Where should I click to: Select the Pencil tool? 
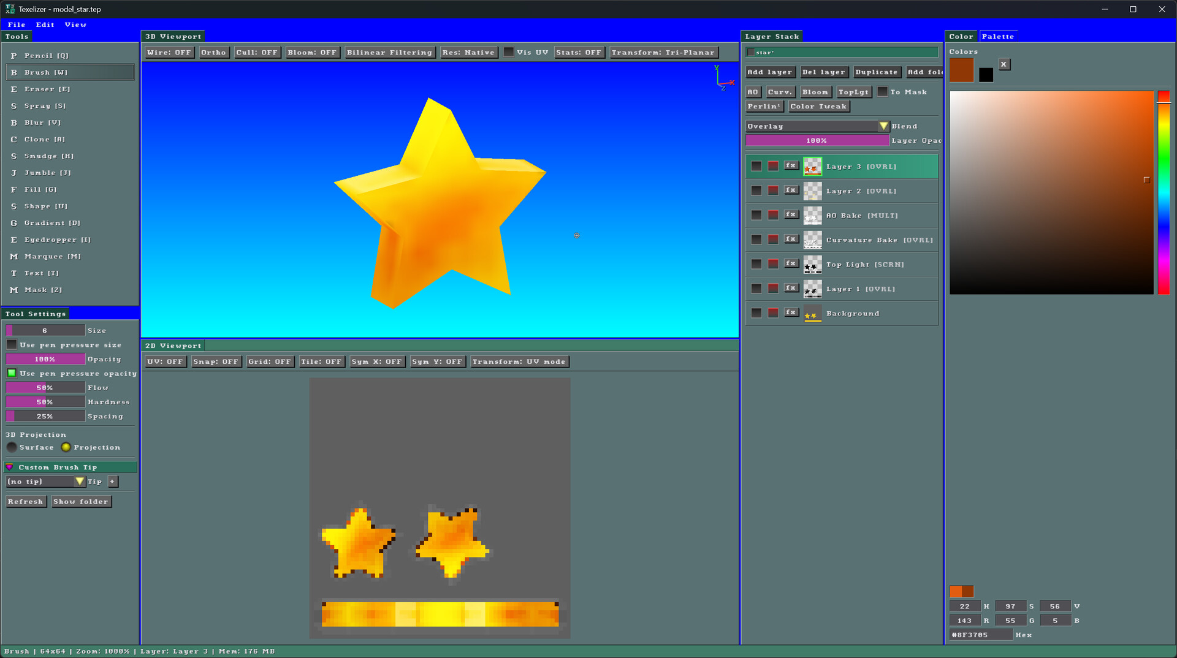tap(70, 56)
